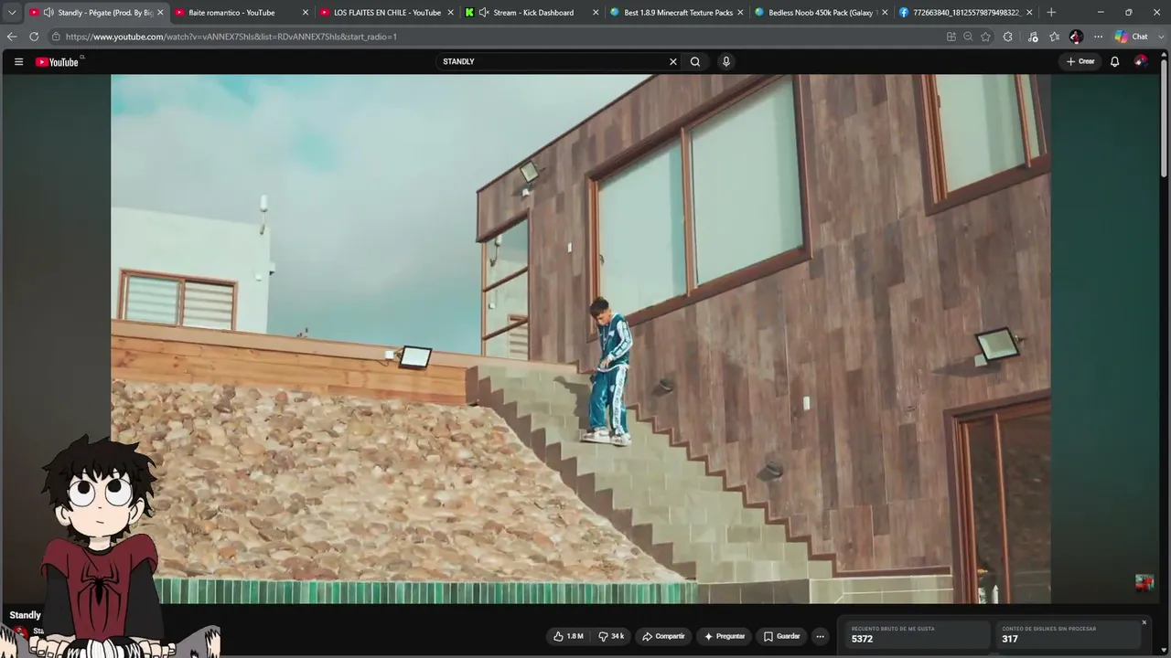Switch to Best 1.8.9 Minecraft Texture Packs tab
Screen dimensions: 1171x658
(678, 13)
